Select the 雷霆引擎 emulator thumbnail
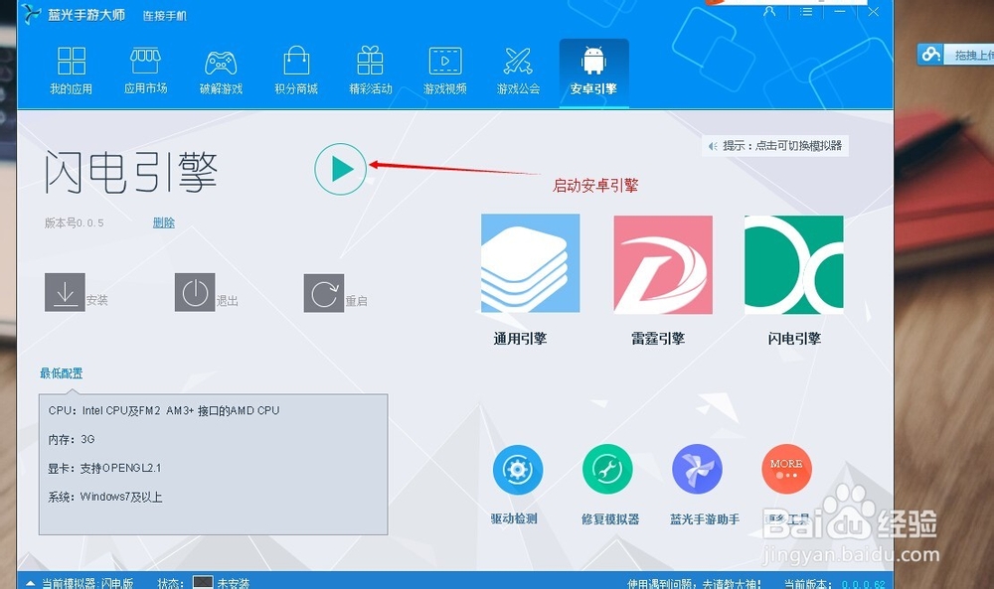 pyautogui.click(x=663, y=265)
